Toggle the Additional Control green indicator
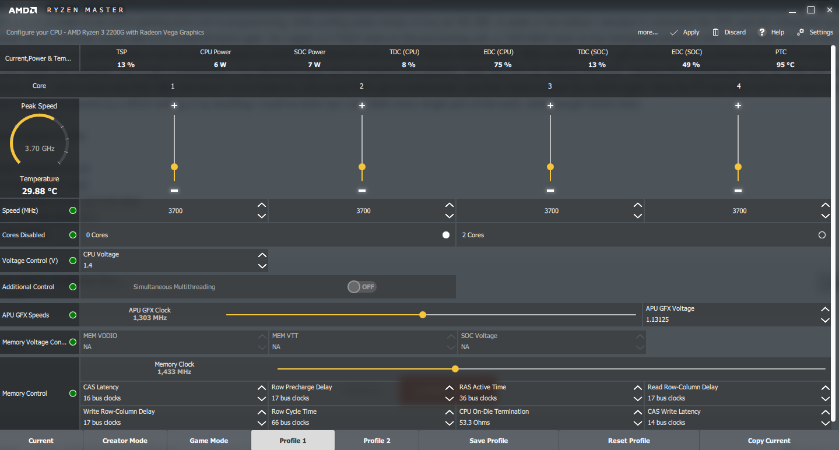The height and width of the screenshot is (450, 839). click(x=73, y=287)
